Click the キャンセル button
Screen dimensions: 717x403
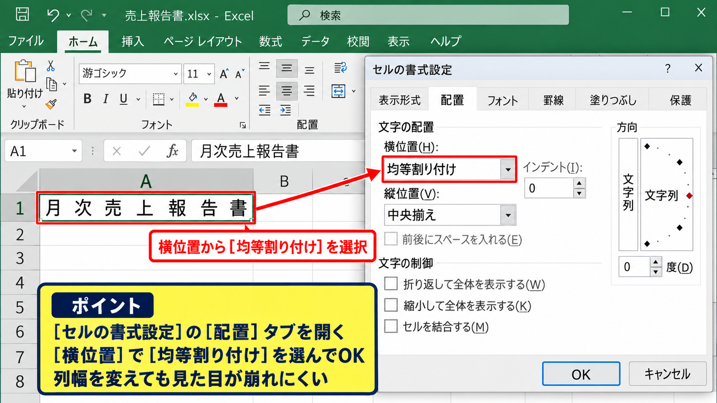(x=667, y=374)
